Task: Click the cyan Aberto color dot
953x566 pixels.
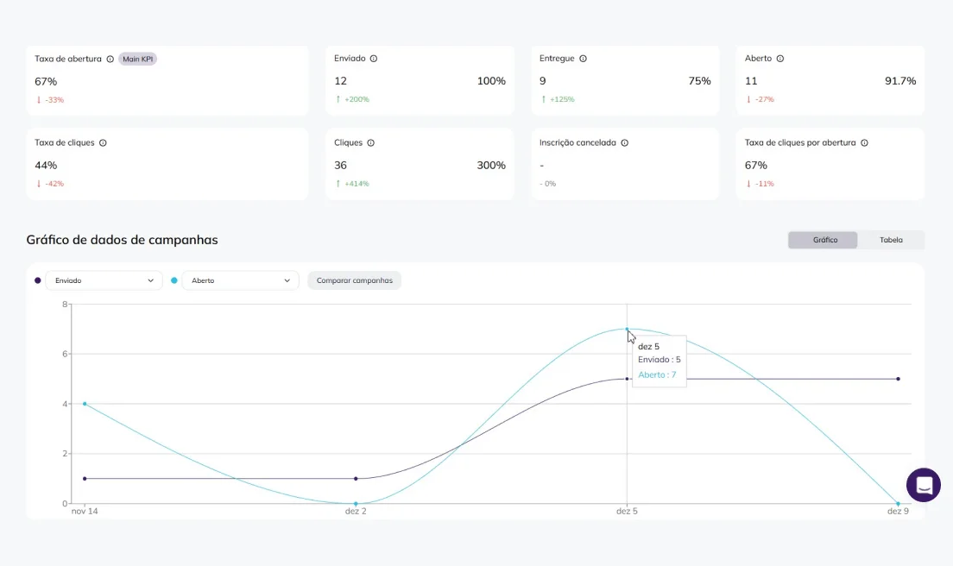Action: (x=174, y=280)
